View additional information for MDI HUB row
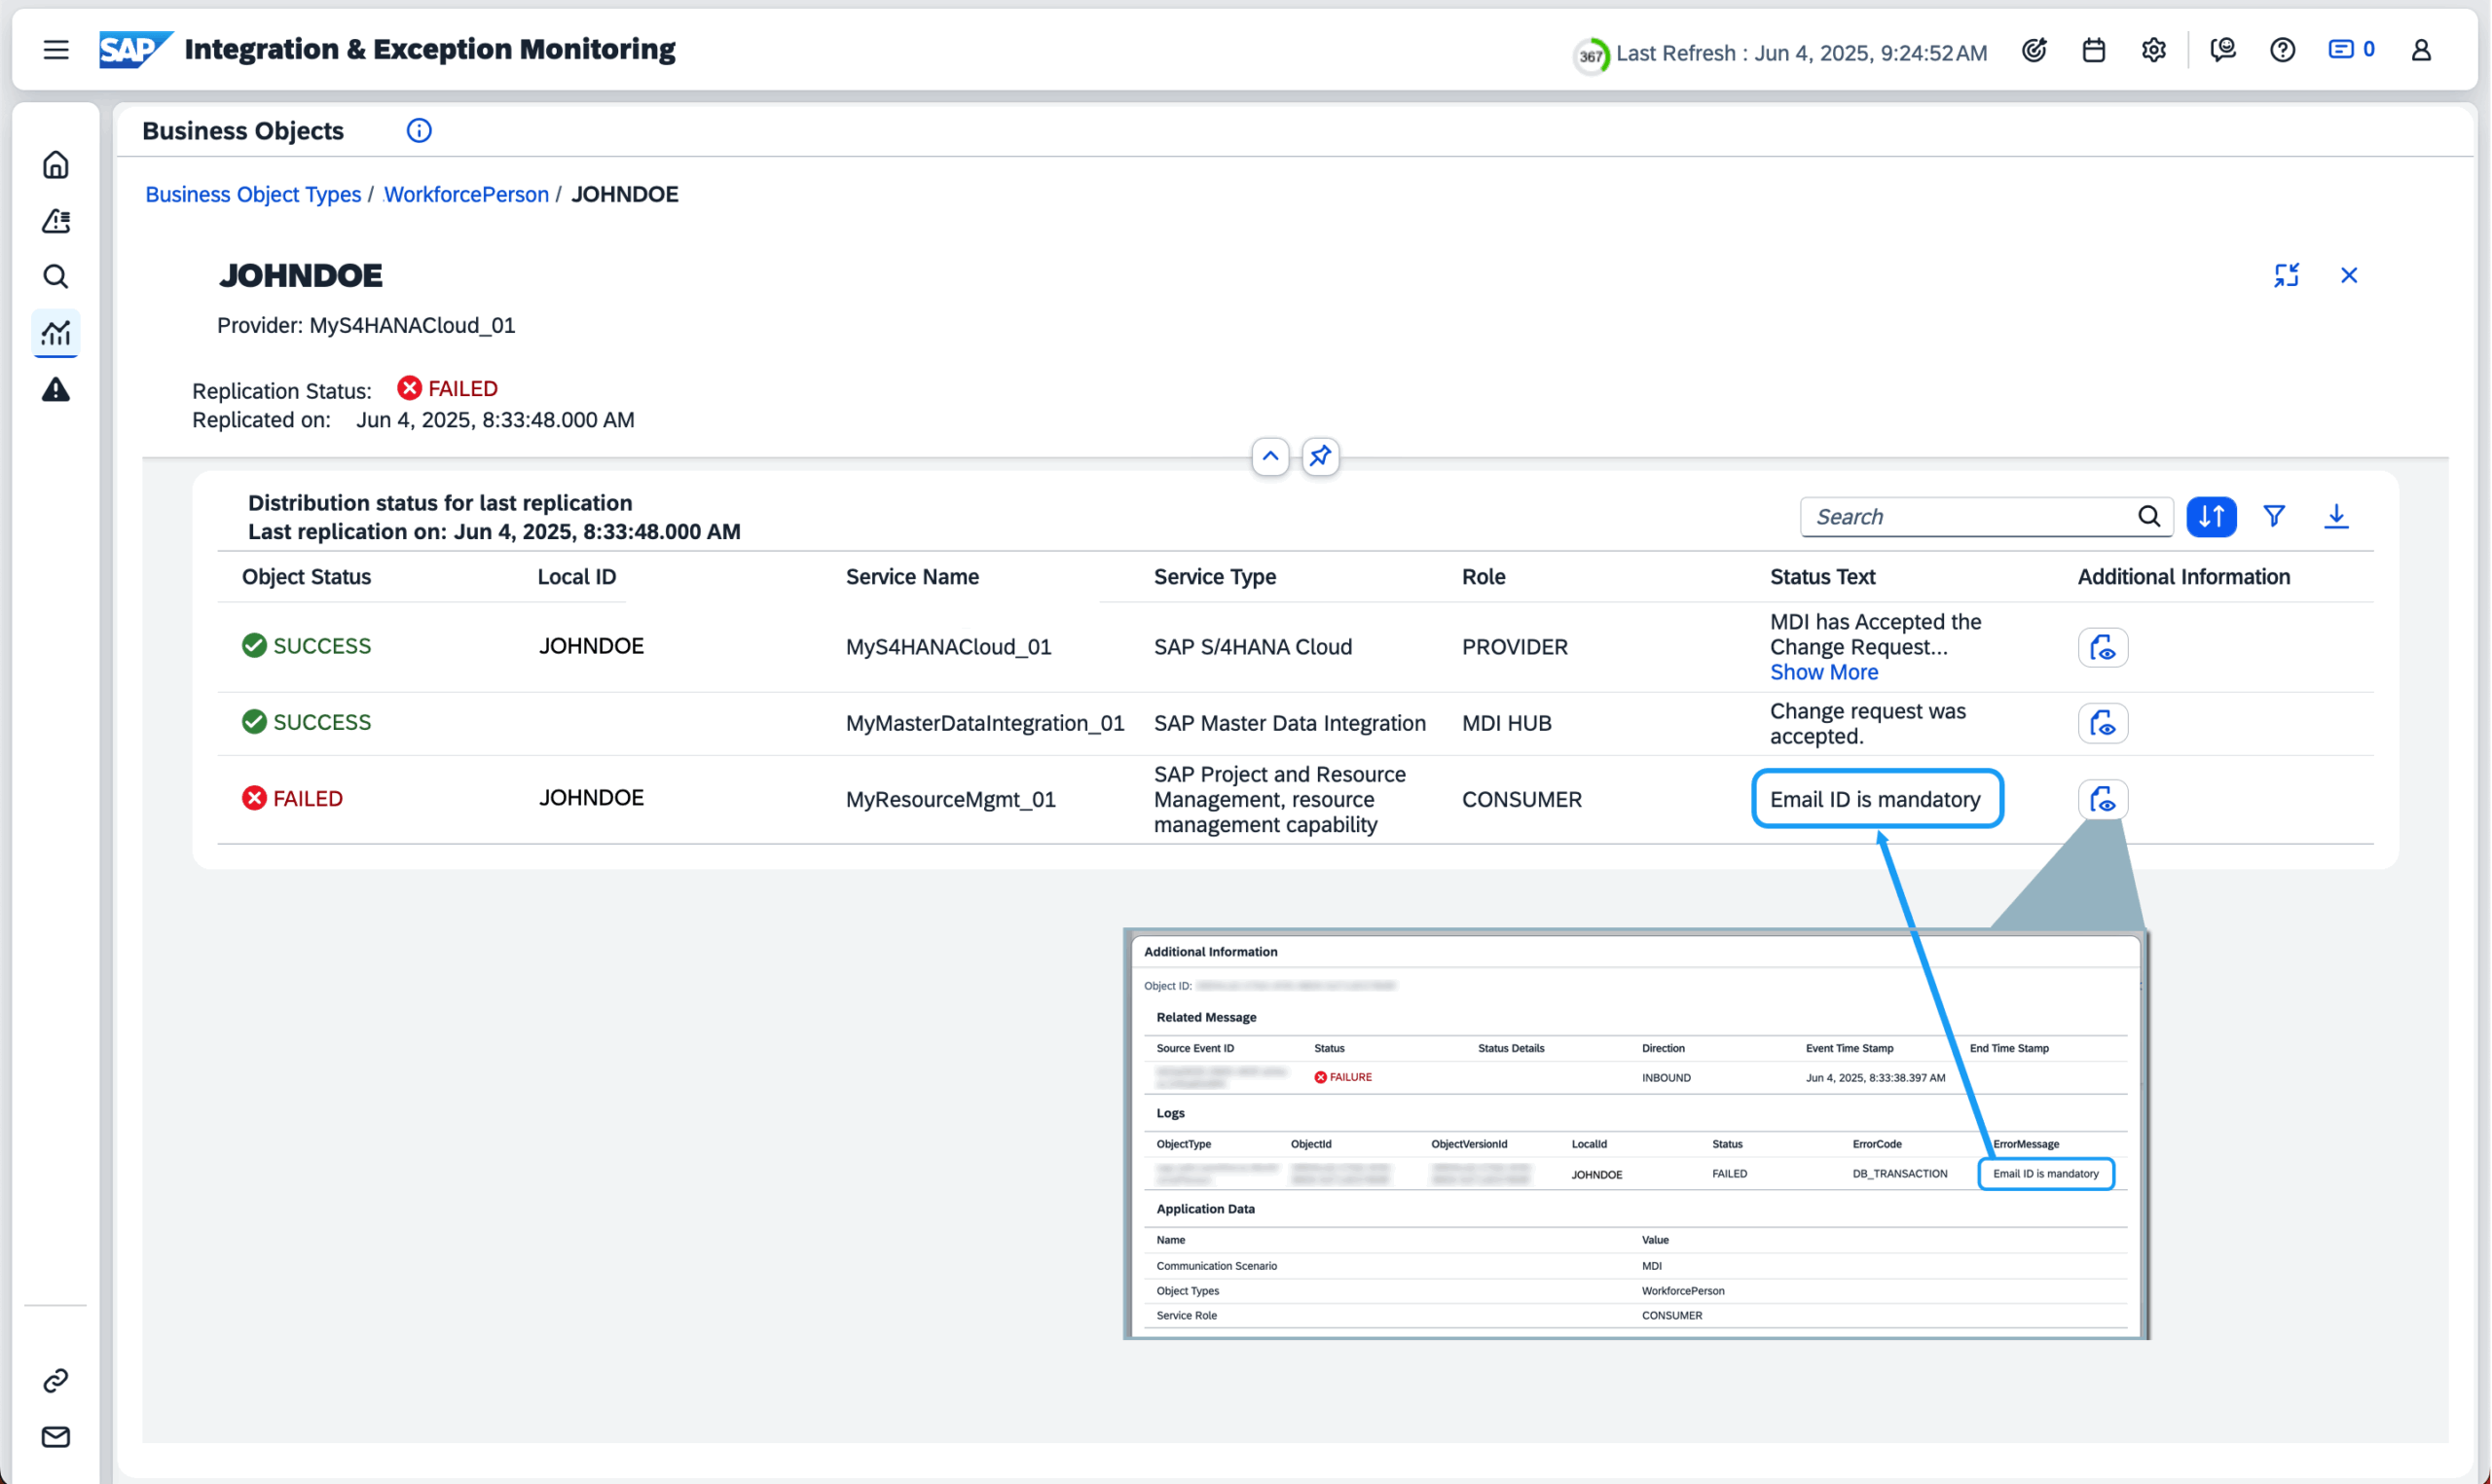Image resolution: width=2492 pixels, height=1484 pixels. (2102, 723)
